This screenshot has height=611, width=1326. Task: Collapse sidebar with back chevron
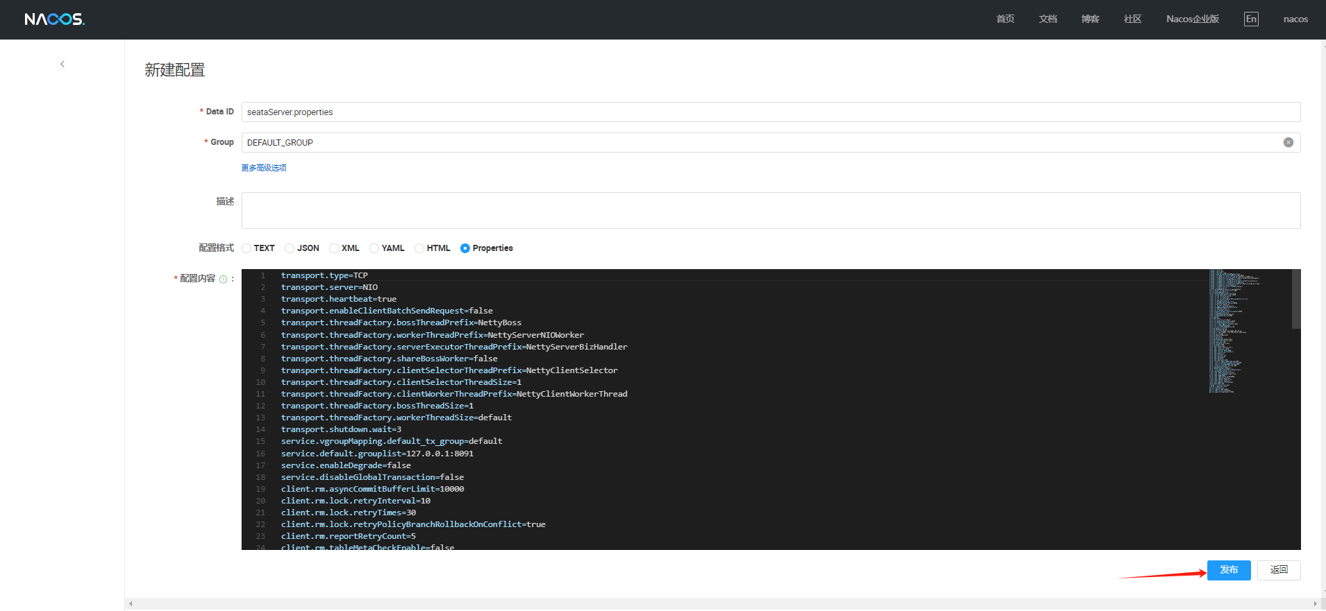(62, 64)
